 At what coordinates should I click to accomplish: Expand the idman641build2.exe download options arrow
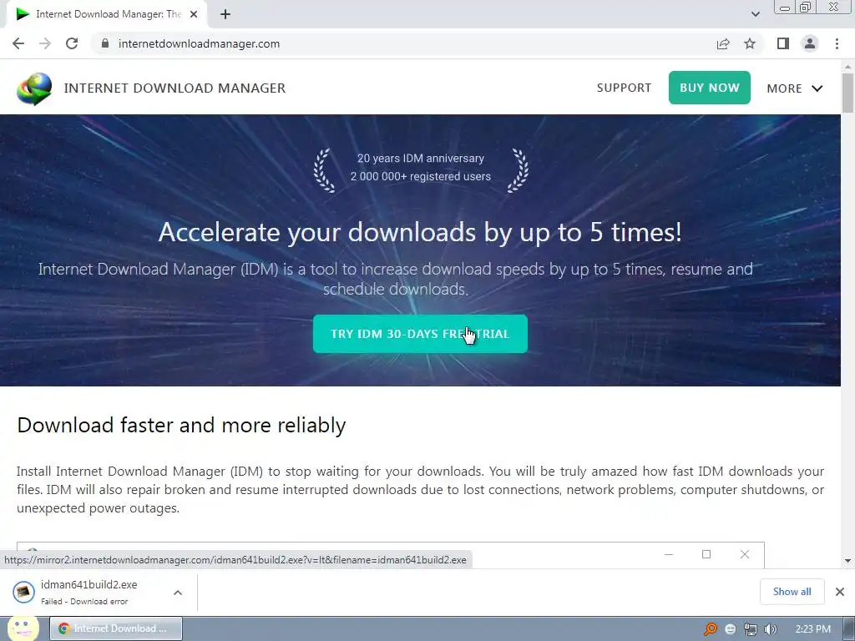(178, 593)
